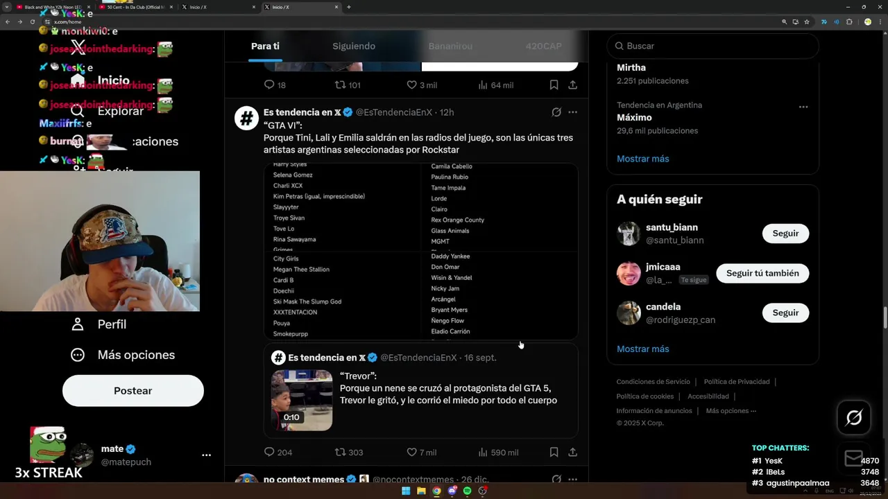Open Discord from taskbar
Screen dimensions: 888x499
pyautogui.click(x=452, y=491)
